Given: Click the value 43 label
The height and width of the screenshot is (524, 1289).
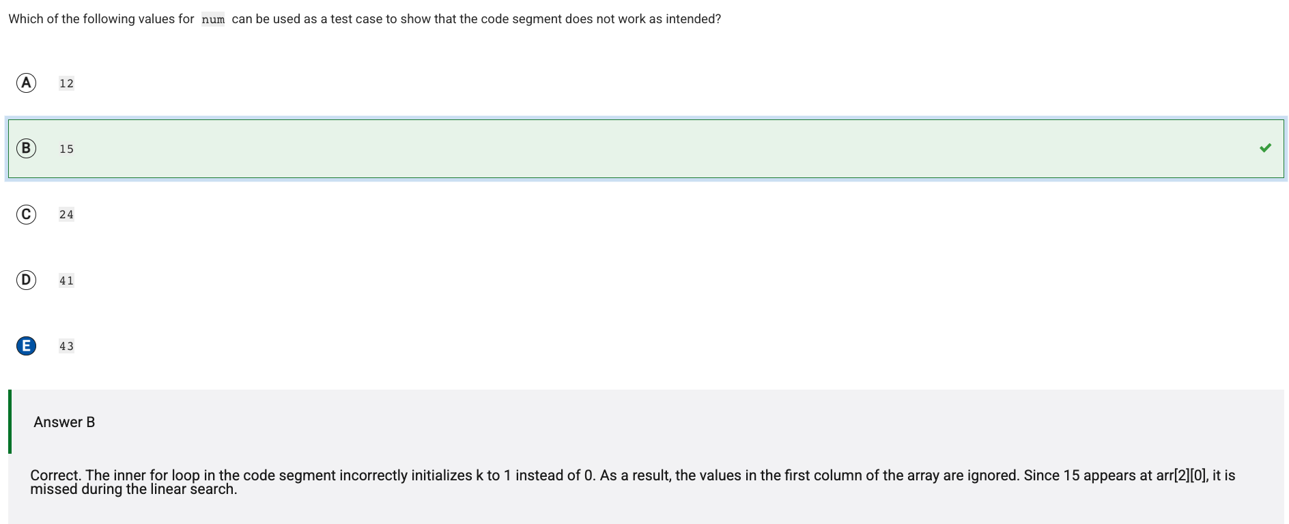Looking at the screenshot, I should click(66, 346).
